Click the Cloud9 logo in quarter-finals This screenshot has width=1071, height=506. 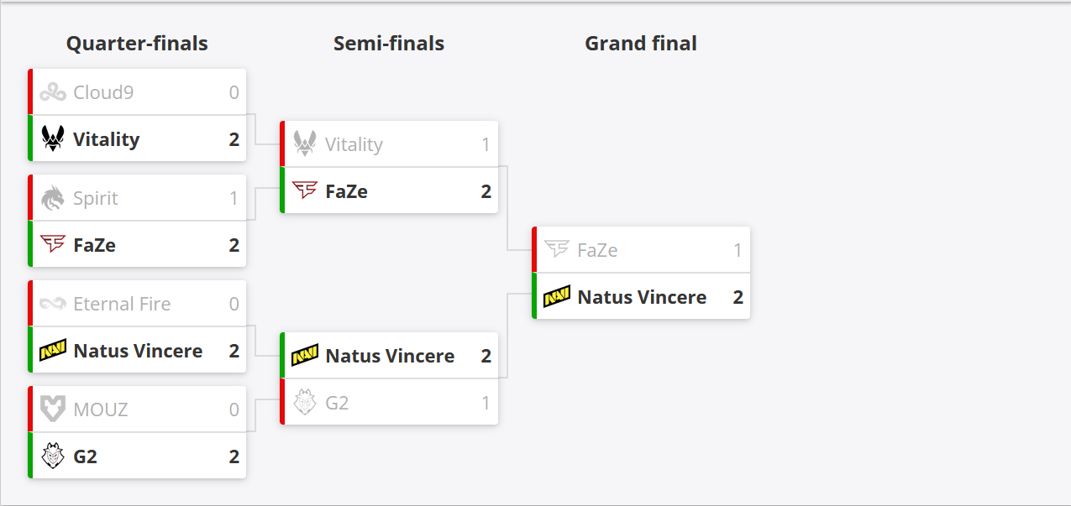point(53,92)
